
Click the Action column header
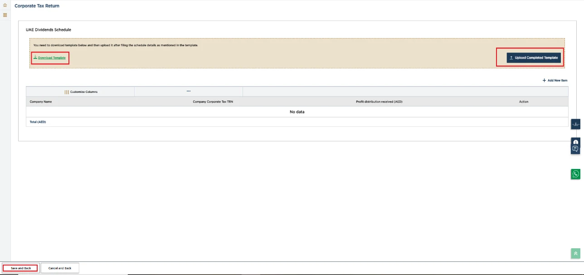524,102
